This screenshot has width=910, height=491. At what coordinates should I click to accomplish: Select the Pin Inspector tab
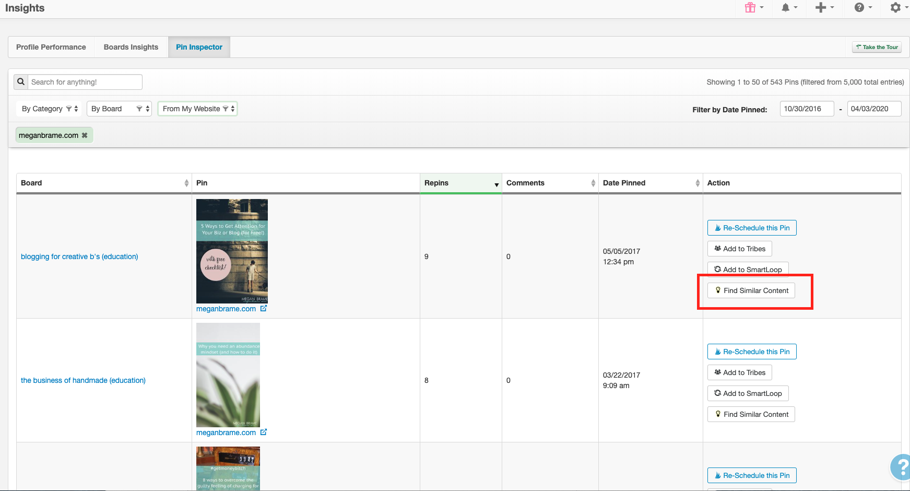199,47
